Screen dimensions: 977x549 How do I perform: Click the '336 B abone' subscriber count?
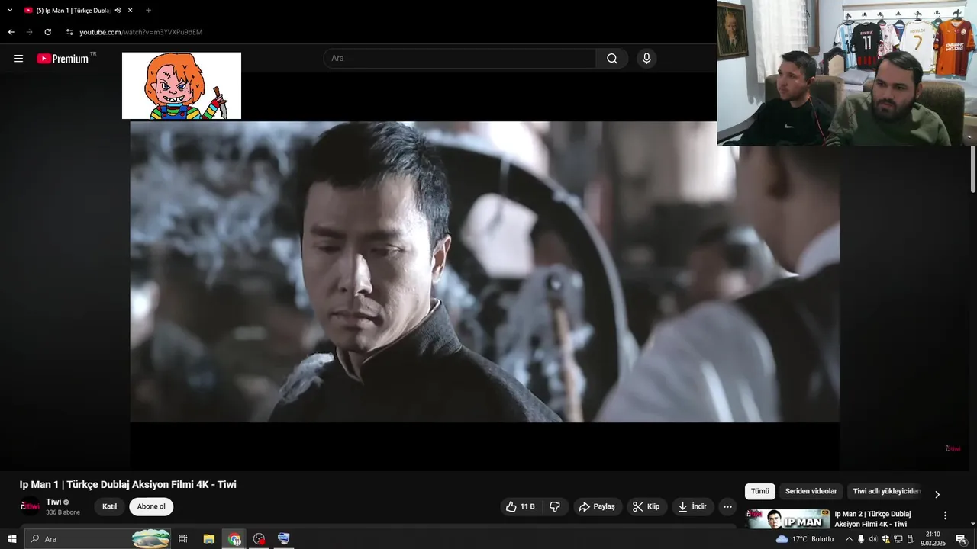pyautogui.click(x=63, y=512)
